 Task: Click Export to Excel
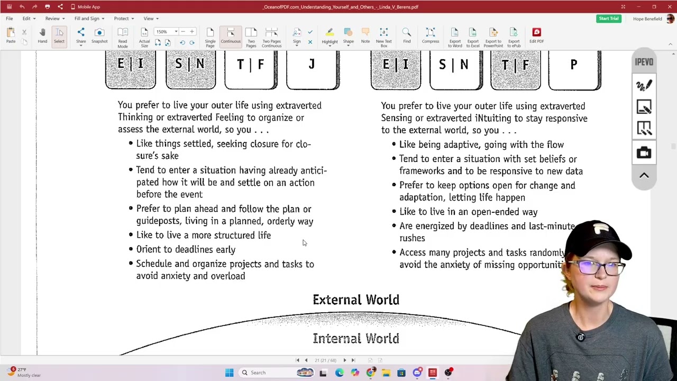click(473, 38)
